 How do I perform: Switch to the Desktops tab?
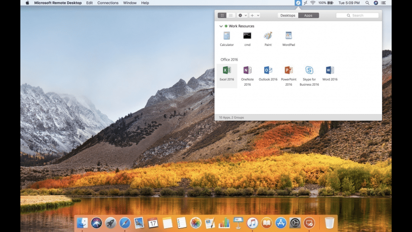[288, 15]
